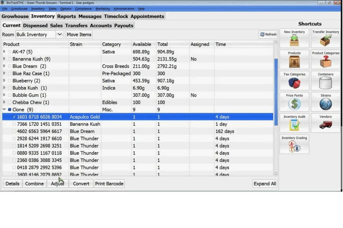343x228 pixels.
Task: Click the Adjust button
Action: [x=58, y=184]
